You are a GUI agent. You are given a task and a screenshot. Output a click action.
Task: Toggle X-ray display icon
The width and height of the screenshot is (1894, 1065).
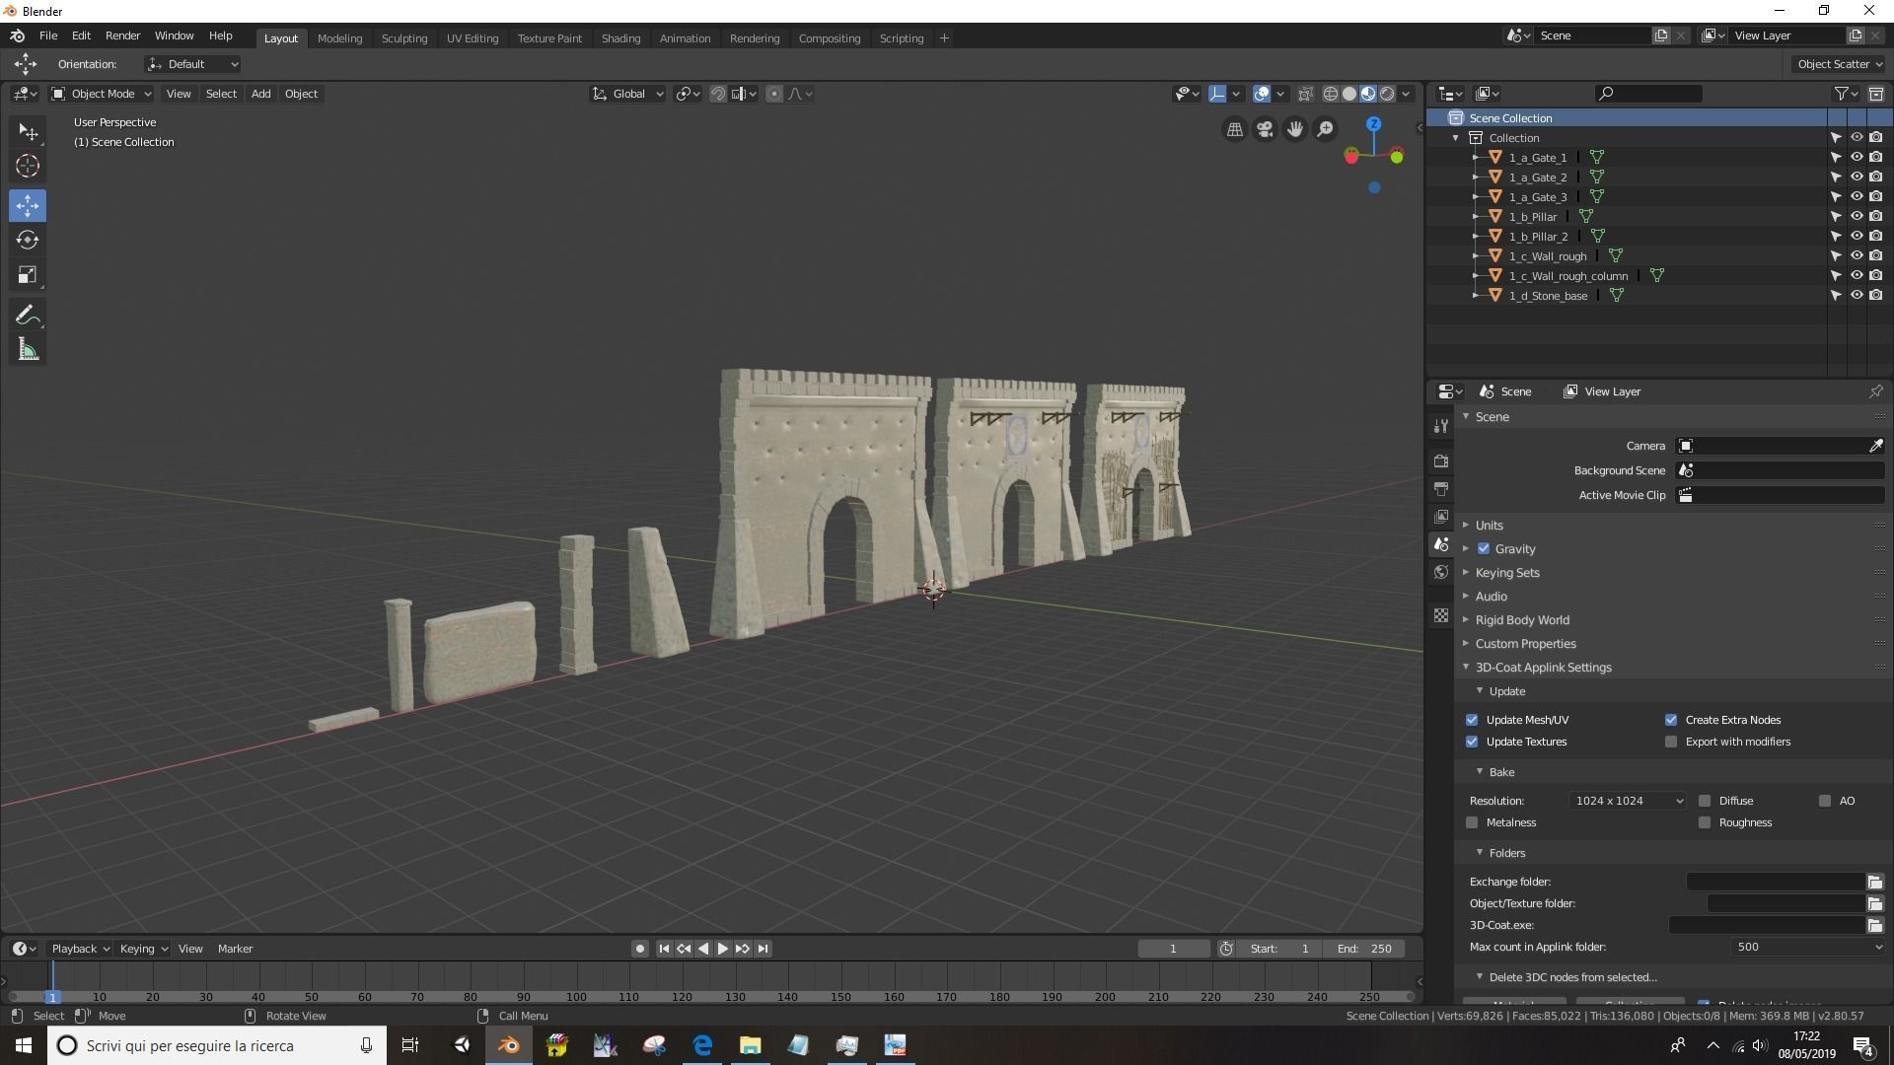pyautogui.click(x=1305, y=94)
